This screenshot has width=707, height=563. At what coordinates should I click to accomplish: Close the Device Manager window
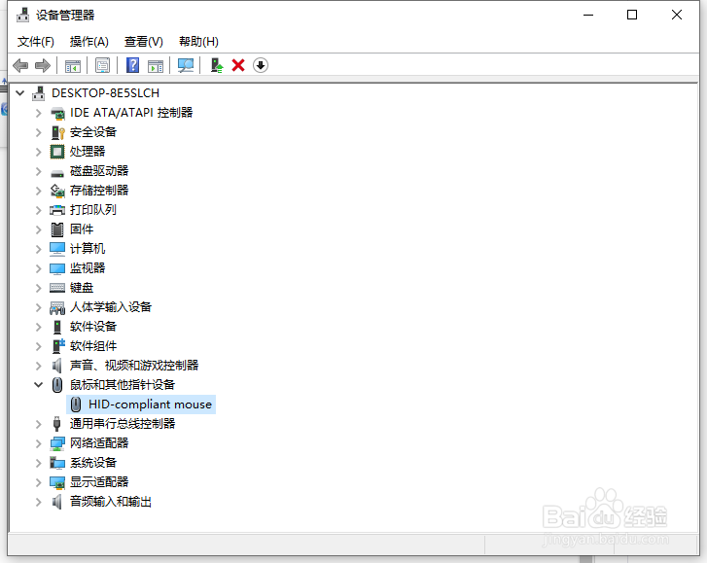[x=676, y=15]
